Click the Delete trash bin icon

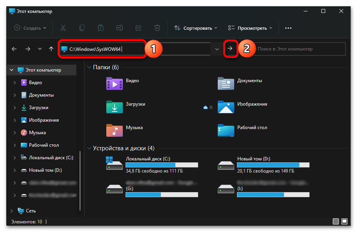(157, 28)
